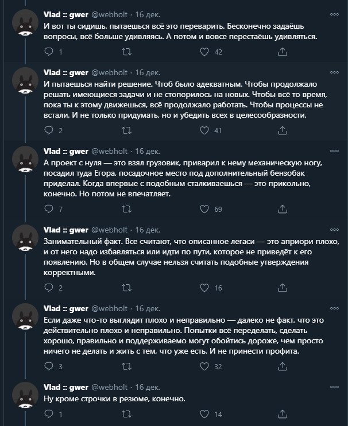Viewport: 348px width, 426px height.
Task: Open the '16 дек.' timestamp of the second tweet
Action: click(x=148, y=72)
